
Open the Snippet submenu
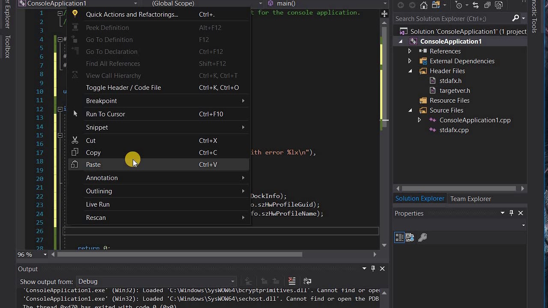point(158,127)
